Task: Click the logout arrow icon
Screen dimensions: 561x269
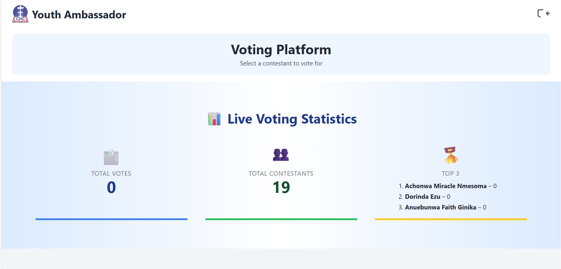Action: click(543, 13)
